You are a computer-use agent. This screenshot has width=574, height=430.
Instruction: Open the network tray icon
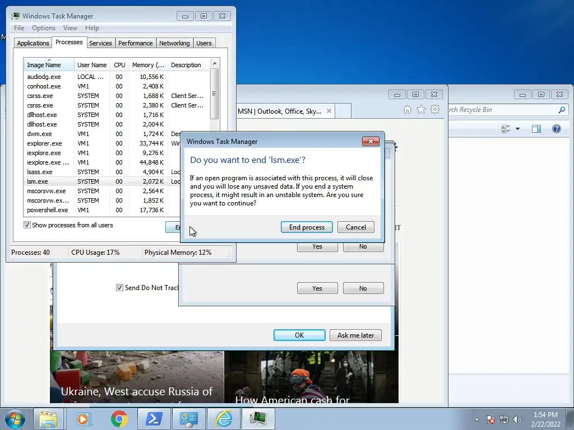[504, 419]
